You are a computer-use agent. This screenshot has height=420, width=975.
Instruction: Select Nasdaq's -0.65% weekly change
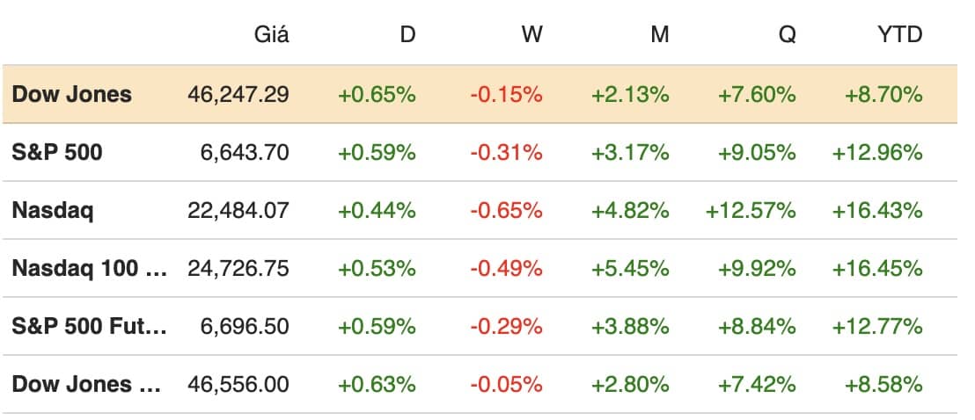505,210
